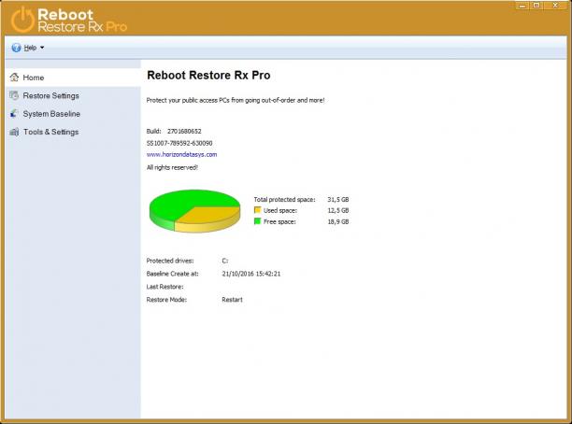Image resolution: width=572 pixels, height=424 pixels.
Task: Click the All rights reserved! text
Action: [172, 168]
